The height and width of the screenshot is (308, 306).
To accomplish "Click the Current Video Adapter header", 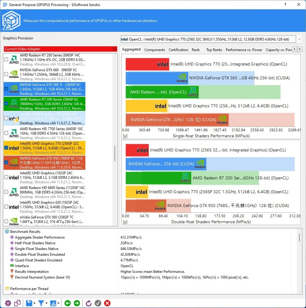I will point(60,49).
